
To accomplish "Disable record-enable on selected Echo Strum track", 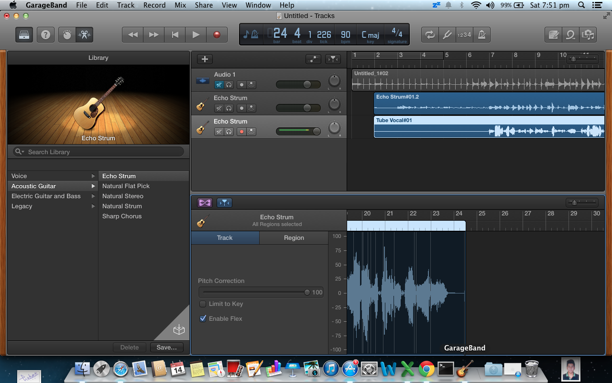I will pos(241,132).
